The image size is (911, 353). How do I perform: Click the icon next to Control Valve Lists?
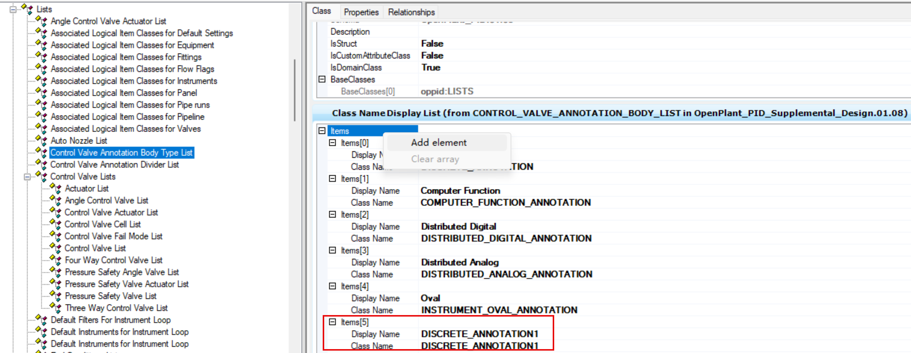[41, 176]
